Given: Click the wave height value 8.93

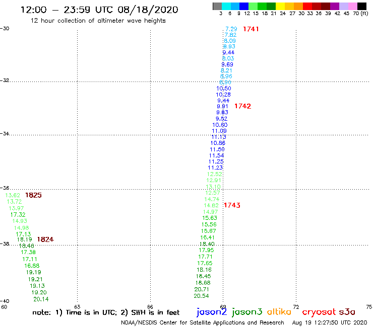Looking at the screenshot, I should tap(229, 47).
